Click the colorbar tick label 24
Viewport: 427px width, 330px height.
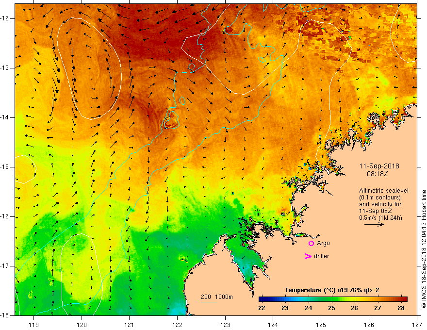tap(308, 308)
